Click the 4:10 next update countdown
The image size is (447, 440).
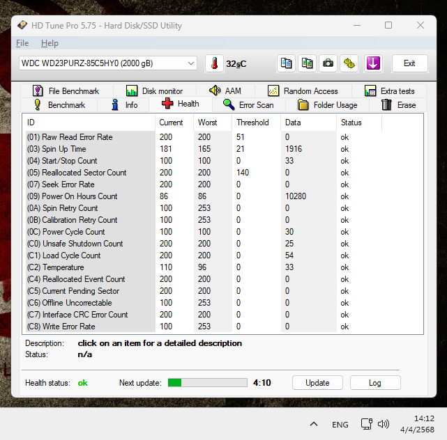click(262, 383)
